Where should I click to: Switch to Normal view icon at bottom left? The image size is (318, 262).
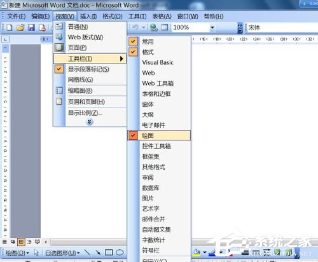point(4,242)
